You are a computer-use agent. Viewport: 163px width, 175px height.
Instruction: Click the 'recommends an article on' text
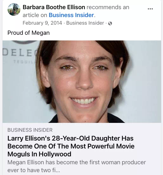click(x=76, y=11)
